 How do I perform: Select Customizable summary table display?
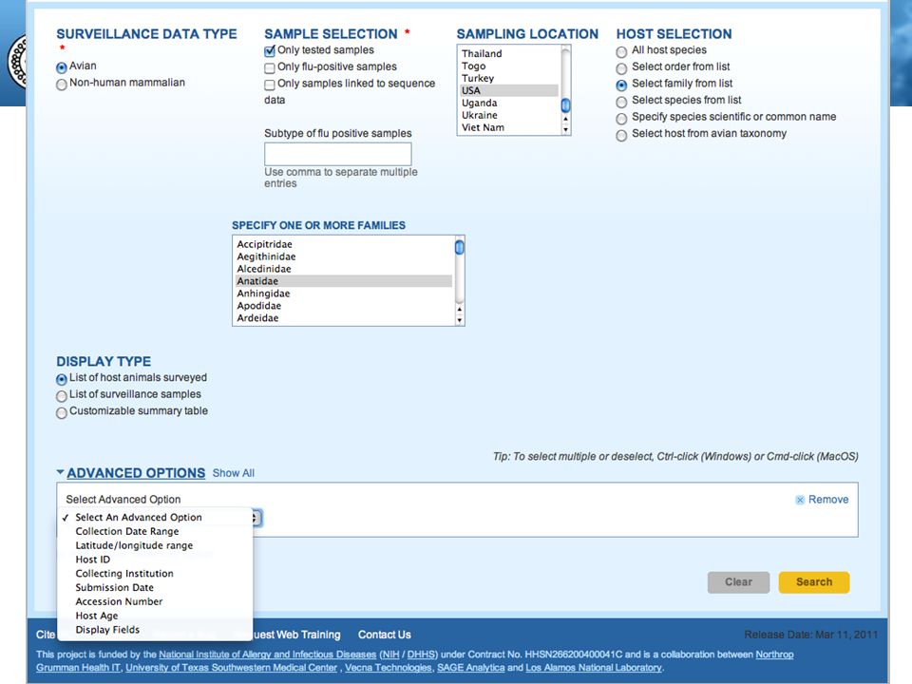click(x=62, y=413)
